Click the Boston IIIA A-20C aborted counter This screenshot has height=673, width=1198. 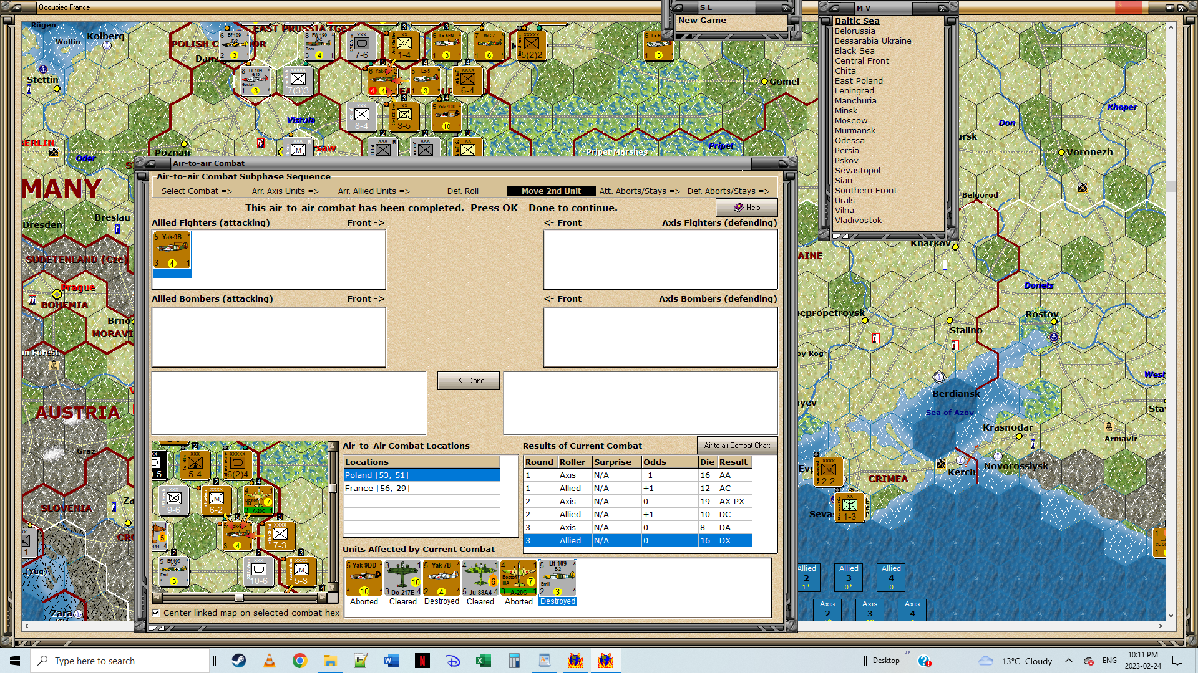[519, 578]
